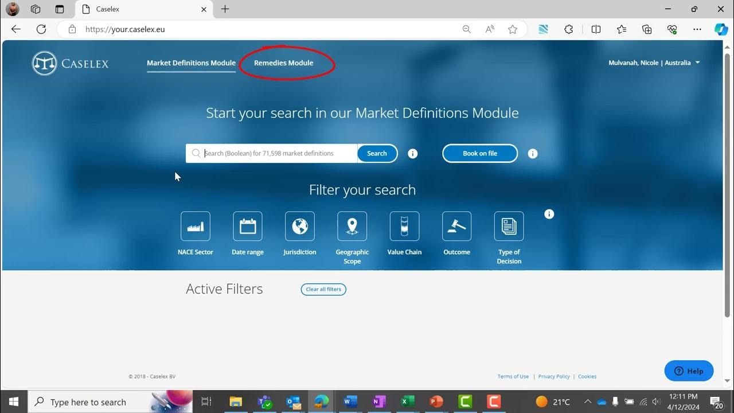Viewport: 734px width, 413px height.
Task: Open browser Extensions puzzle icon
Action: coord(569,29)
